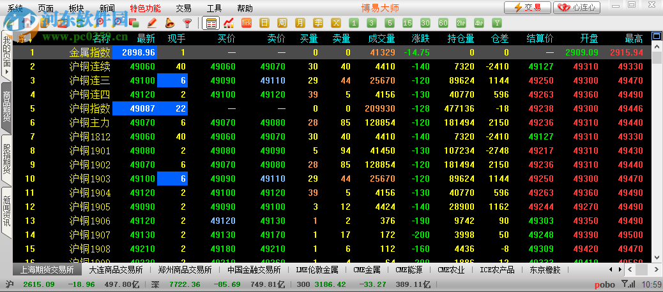
Task: Open the quote list view icon
Action: click(x=211, y=23)
